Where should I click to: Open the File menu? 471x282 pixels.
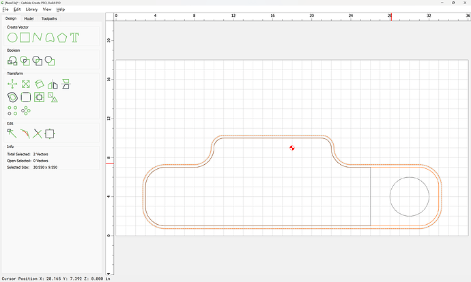5,10
